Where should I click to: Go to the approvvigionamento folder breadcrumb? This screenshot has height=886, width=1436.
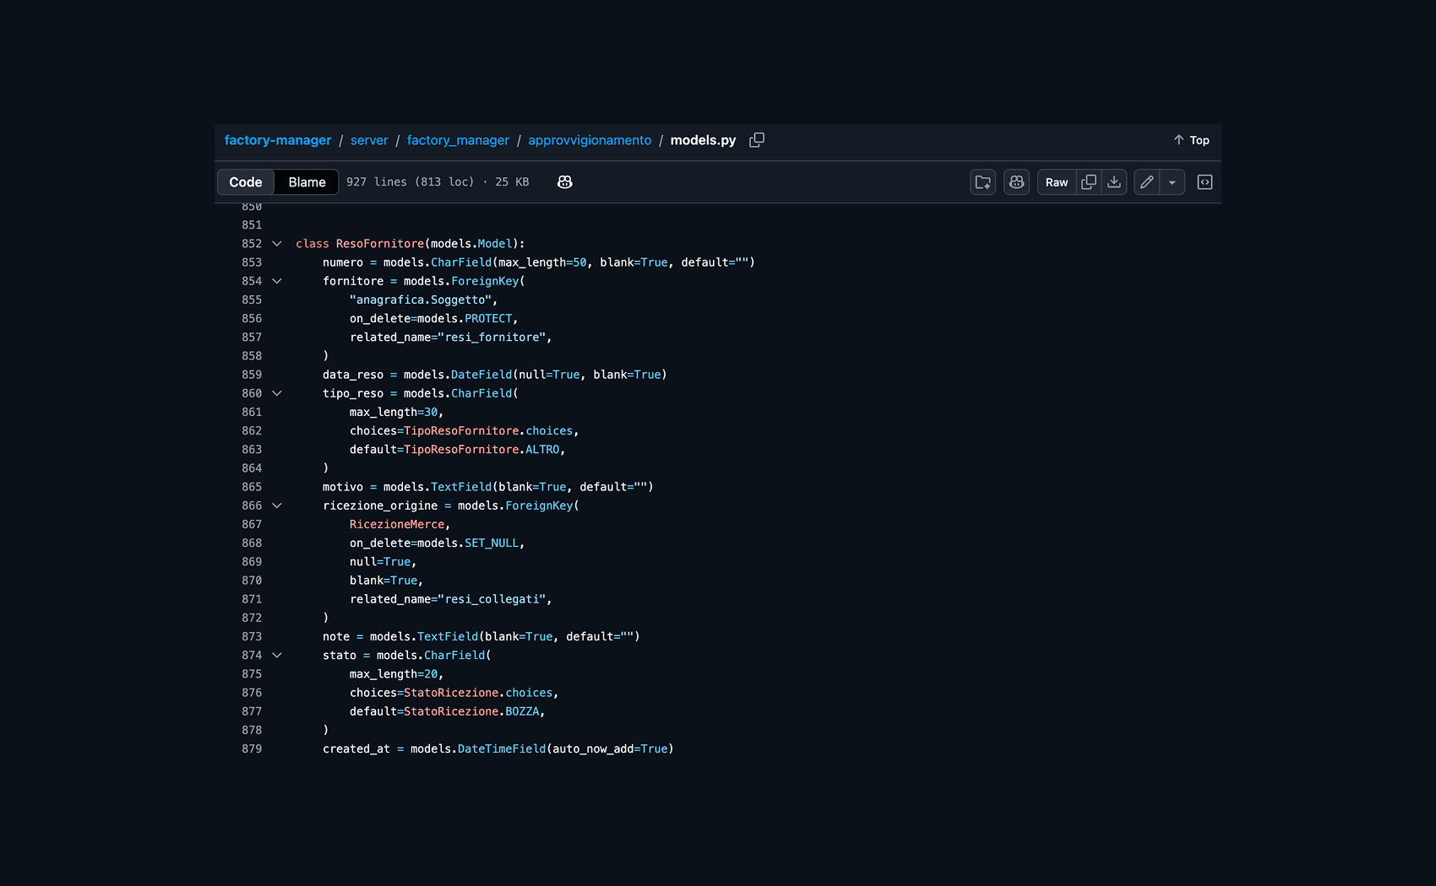pos(590,140)
